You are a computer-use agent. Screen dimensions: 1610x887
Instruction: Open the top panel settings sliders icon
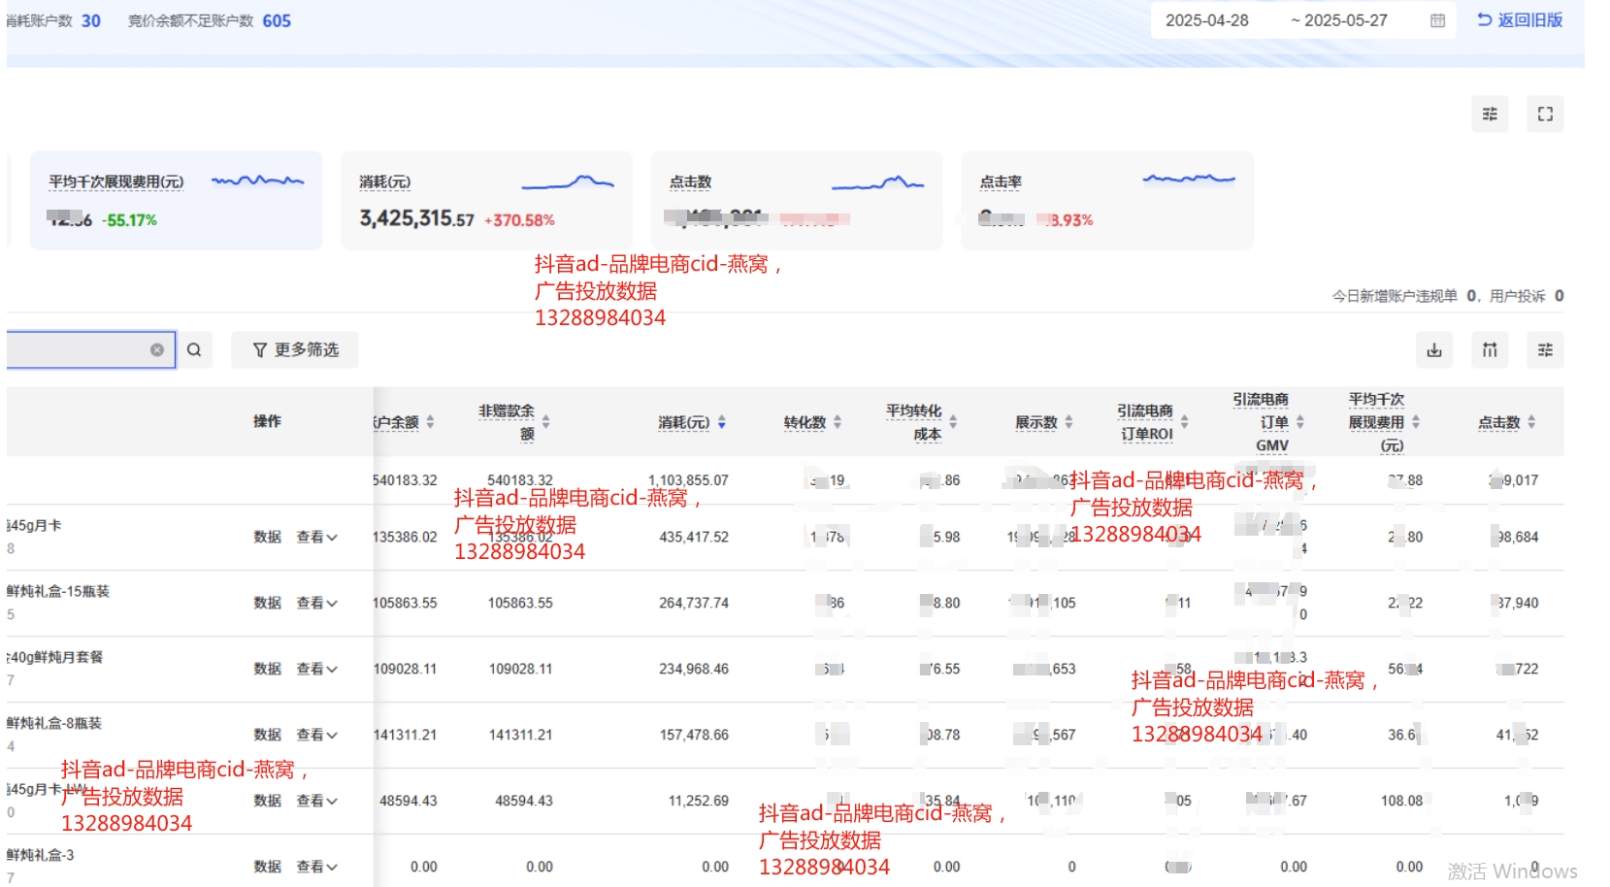(x=1490, y=115)
